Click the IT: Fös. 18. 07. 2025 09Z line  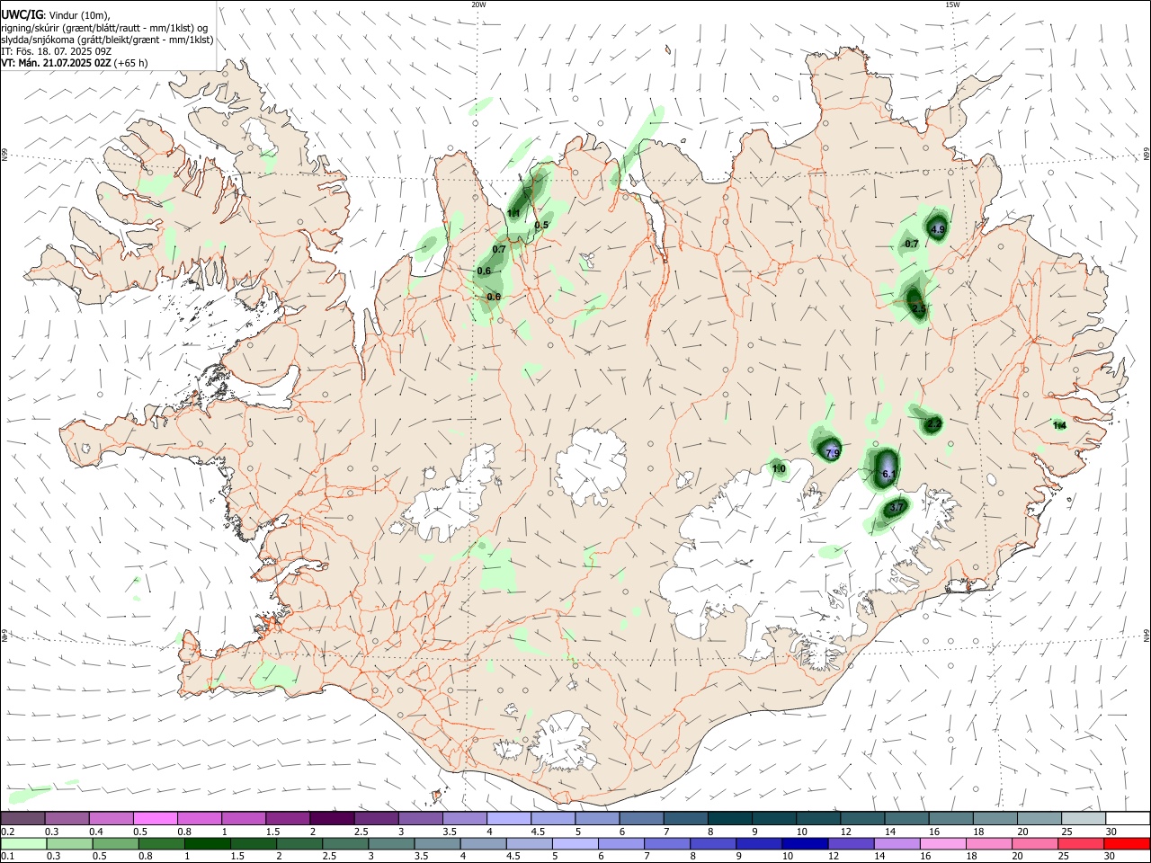click(57, 51)
